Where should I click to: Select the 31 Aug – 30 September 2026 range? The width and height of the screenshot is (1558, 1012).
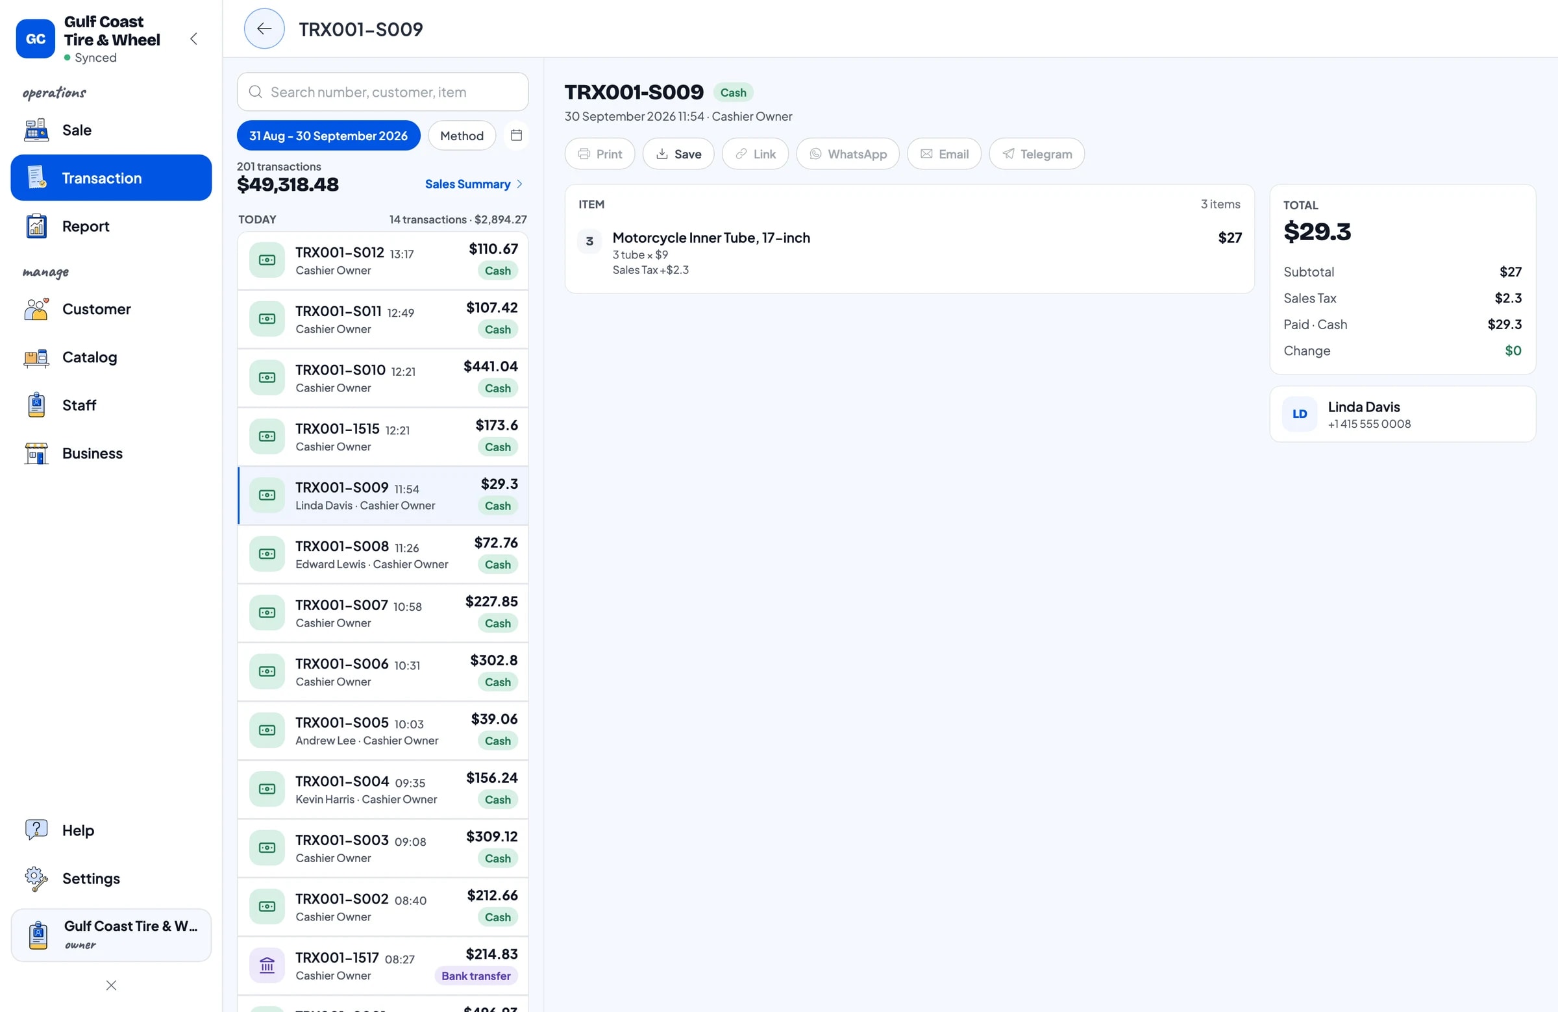(328, 136)
